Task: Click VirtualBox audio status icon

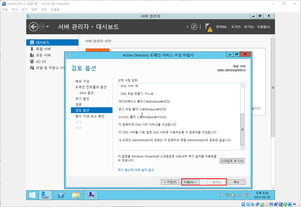Action: tap(253, 204)
